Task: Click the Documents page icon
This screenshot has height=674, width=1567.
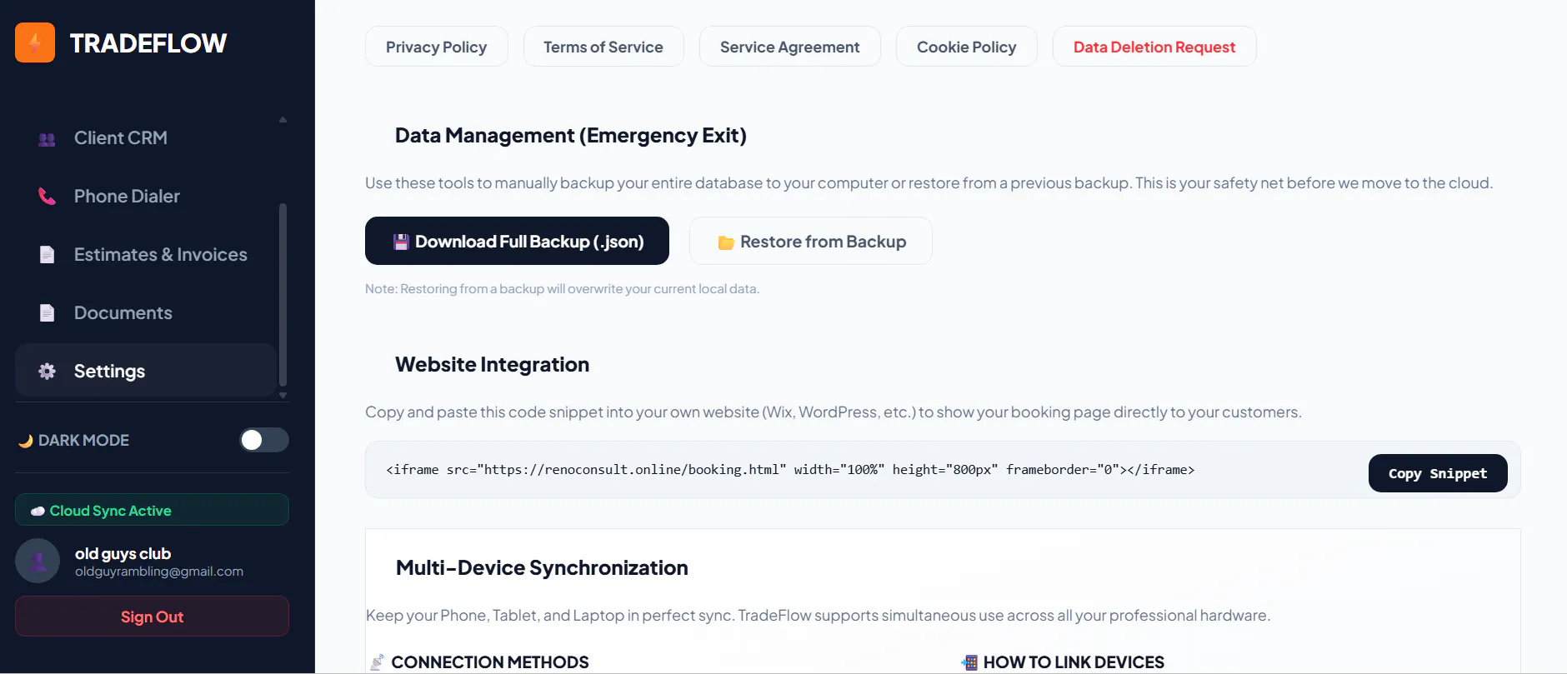Action: 47,313
